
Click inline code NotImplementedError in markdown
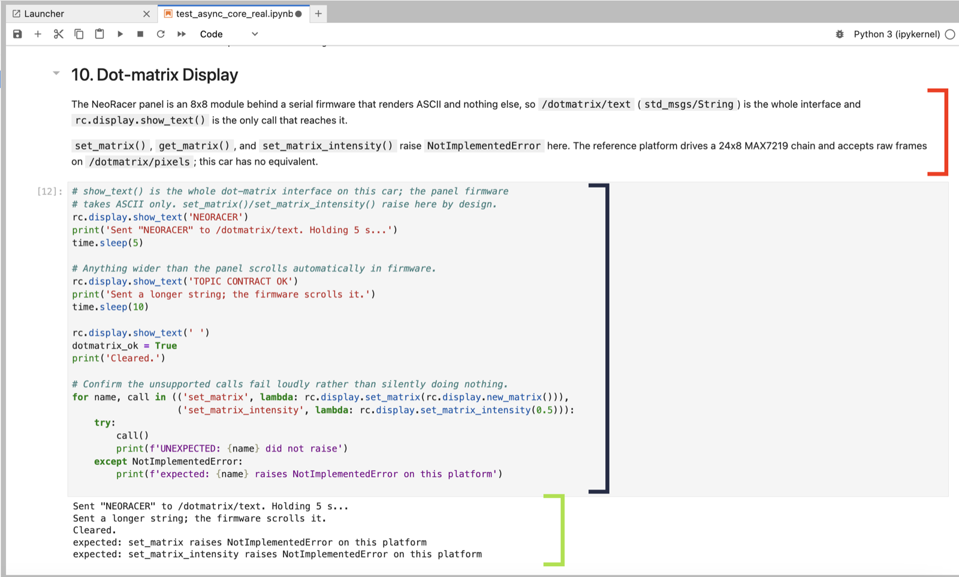pos(484,146)
